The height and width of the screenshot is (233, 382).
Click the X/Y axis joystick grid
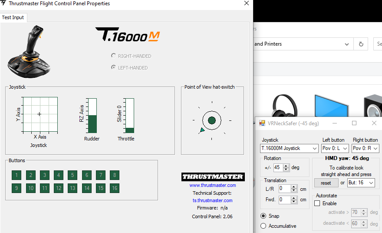pyautogui.click(x=40, y=114)
